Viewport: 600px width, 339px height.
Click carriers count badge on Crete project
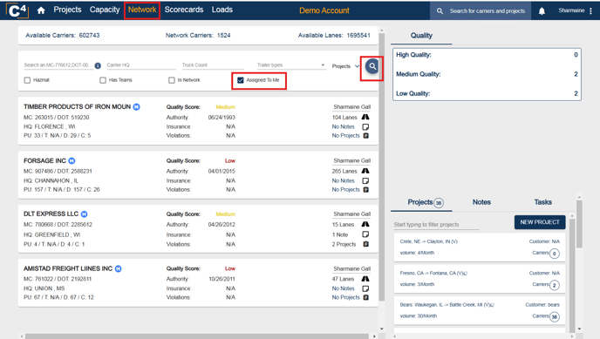point(555,254)
